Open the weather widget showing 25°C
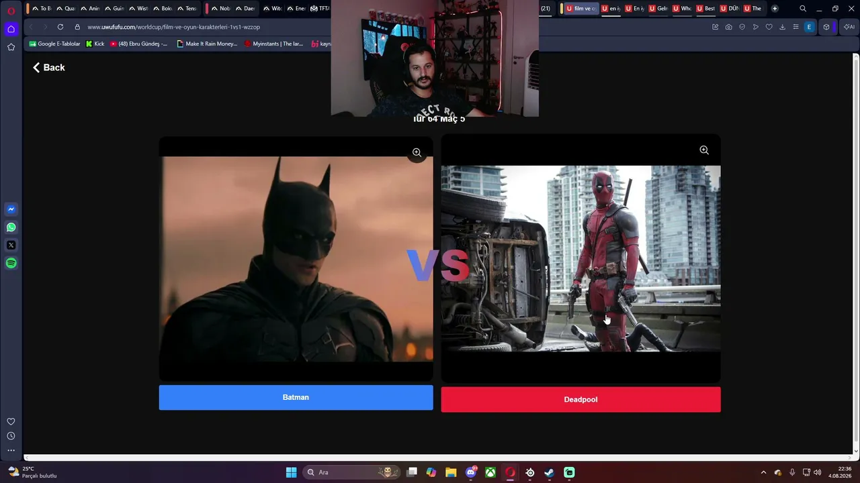This screenshot has width=860, height=483. pyautogui.click(x=32, y=472)
